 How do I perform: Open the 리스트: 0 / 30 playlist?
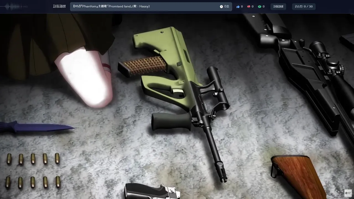tap(304, 7)
